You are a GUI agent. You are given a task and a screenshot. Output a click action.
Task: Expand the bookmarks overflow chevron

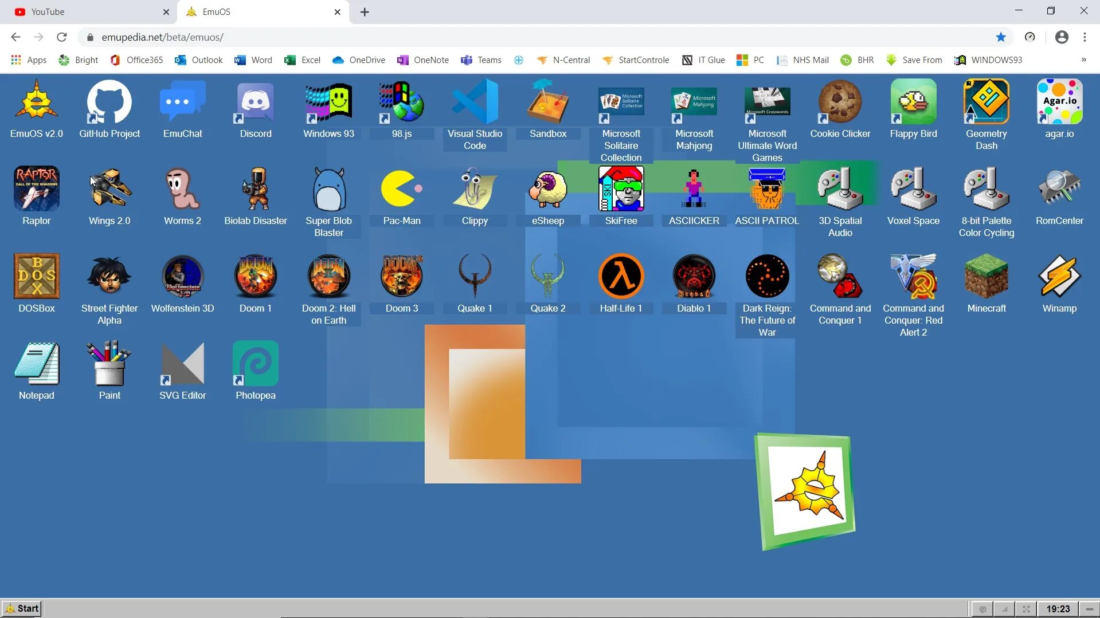(x=1083, y=60)
